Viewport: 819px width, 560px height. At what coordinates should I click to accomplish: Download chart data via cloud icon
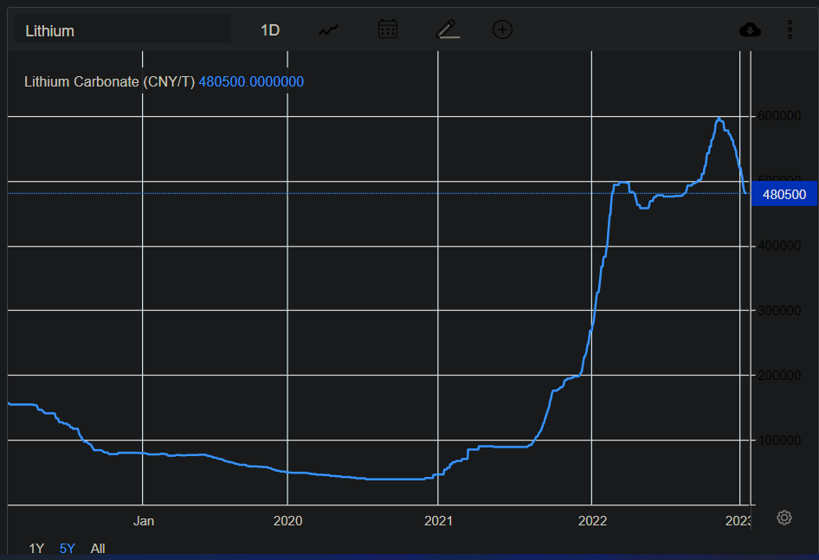[750, 29]
